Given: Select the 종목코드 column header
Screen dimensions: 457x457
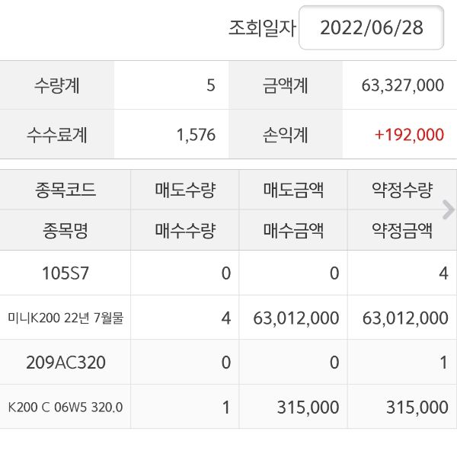Looking at the screenshot, I should coord(66,190).
